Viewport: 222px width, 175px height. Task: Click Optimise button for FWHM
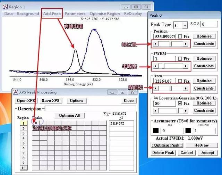point(204,59)
